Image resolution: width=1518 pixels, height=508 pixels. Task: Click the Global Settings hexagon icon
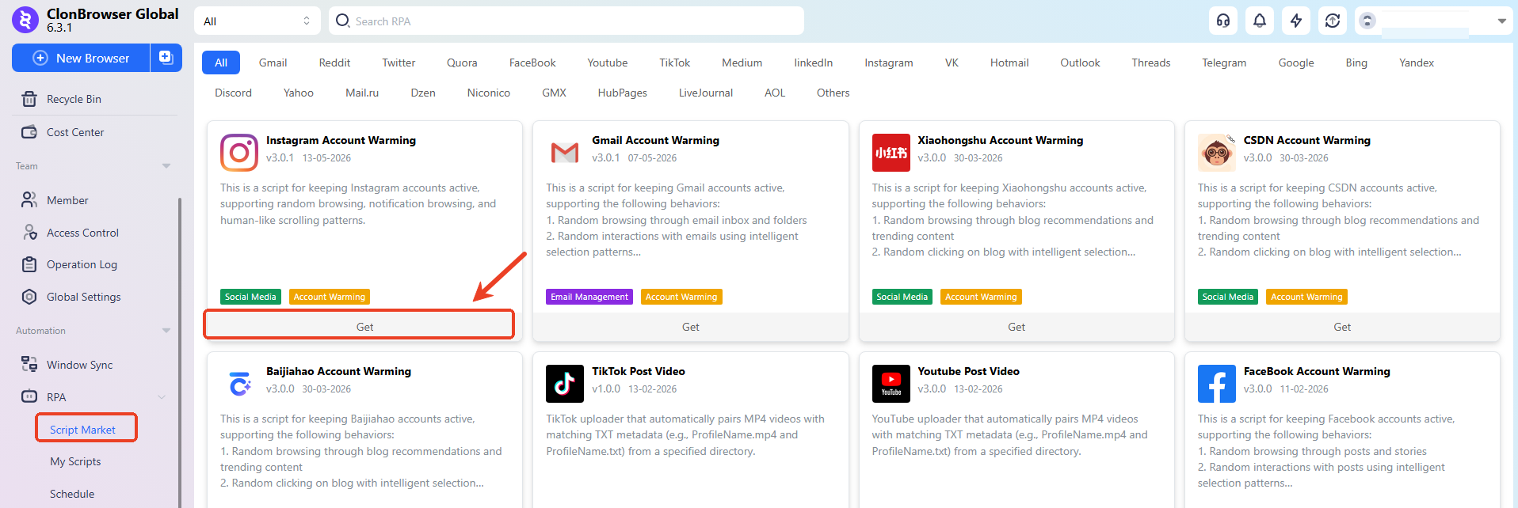coord(29,297)
